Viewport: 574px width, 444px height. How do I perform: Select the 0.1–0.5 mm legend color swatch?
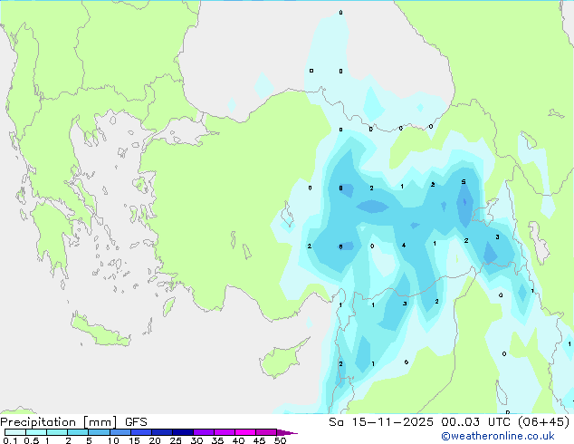[x=15, y=432]
